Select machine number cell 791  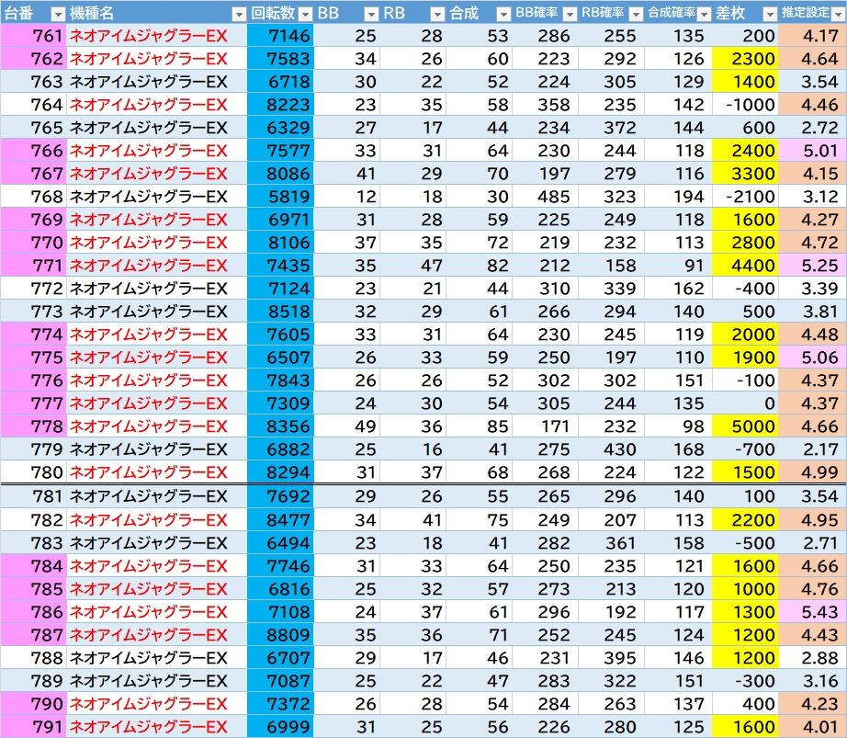(x=33, y=727)
